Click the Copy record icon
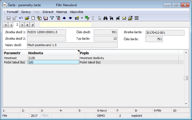The image size is (192, 120). click(x=39, y=18)
